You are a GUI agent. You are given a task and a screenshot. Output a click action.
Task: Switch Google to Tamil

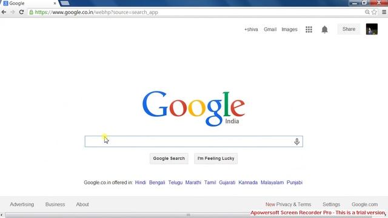(x=210, y=182)
